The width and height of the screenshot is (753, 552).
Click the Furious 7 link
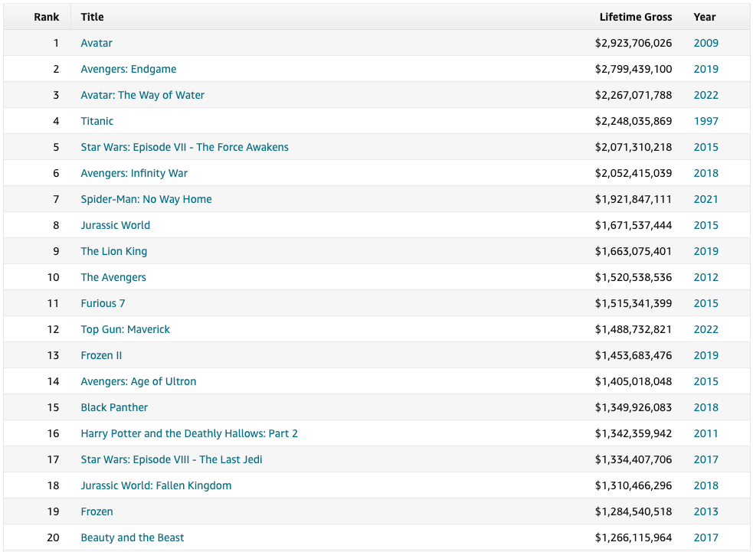(103, 303)
